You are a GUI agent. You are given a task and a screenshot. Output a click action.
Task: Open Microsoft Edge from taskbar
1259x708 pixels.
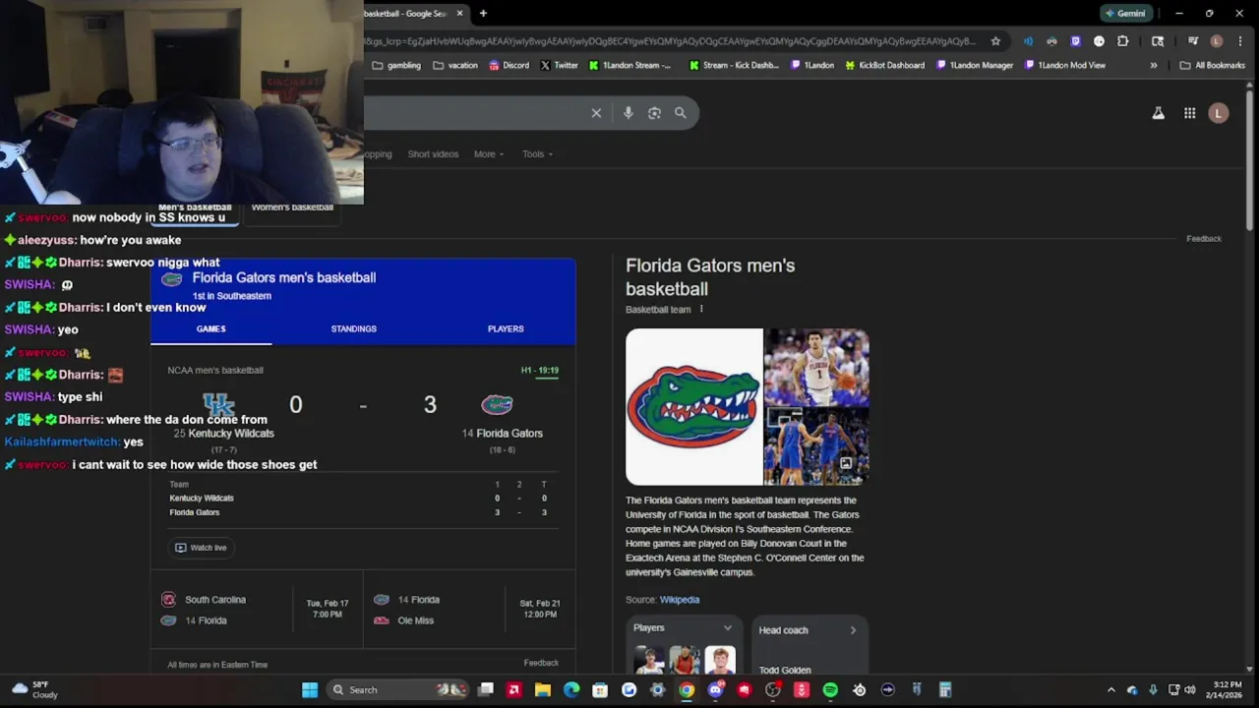571,690
